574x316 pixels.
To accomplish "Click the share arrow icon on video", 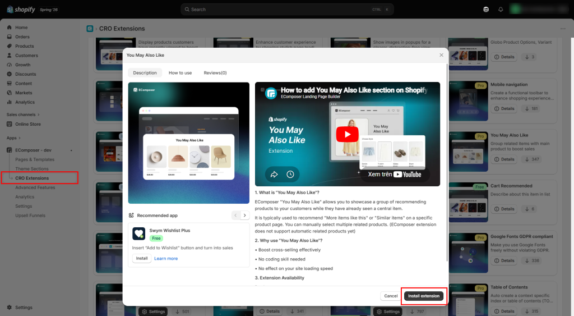I will [x=274, y=175].
